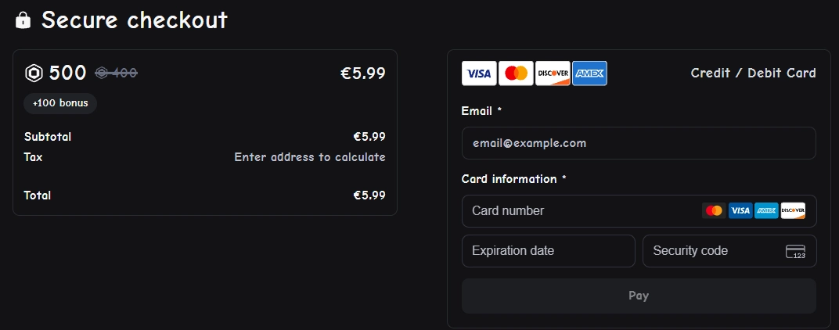839x330 pixels.
Task: Click the large Mastercard logo
Action: (x=516, y=74)
